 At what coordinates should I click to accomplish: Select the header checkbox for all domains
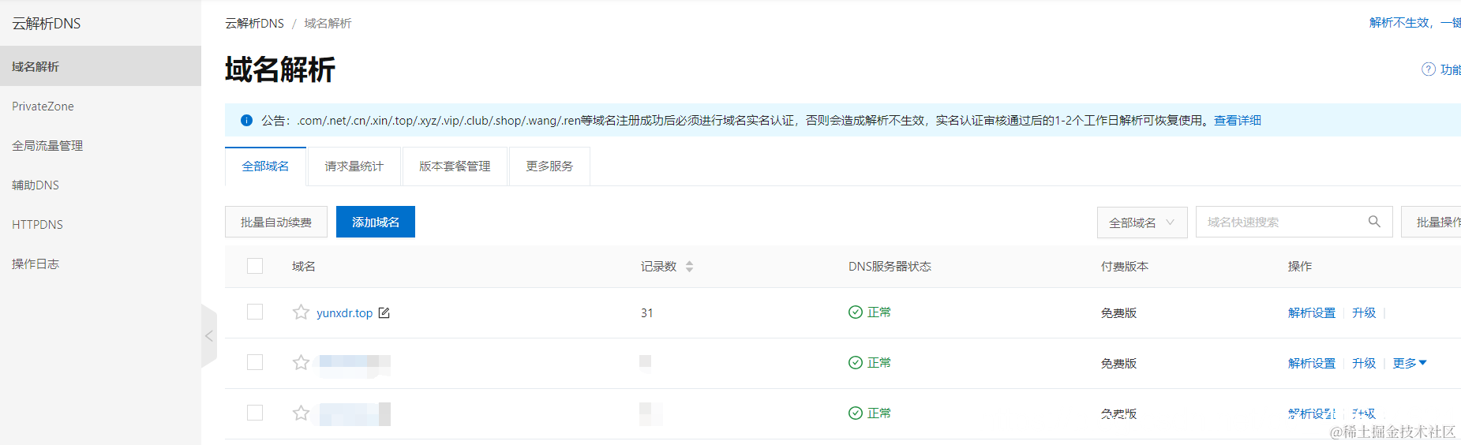[x=255, y=266]
